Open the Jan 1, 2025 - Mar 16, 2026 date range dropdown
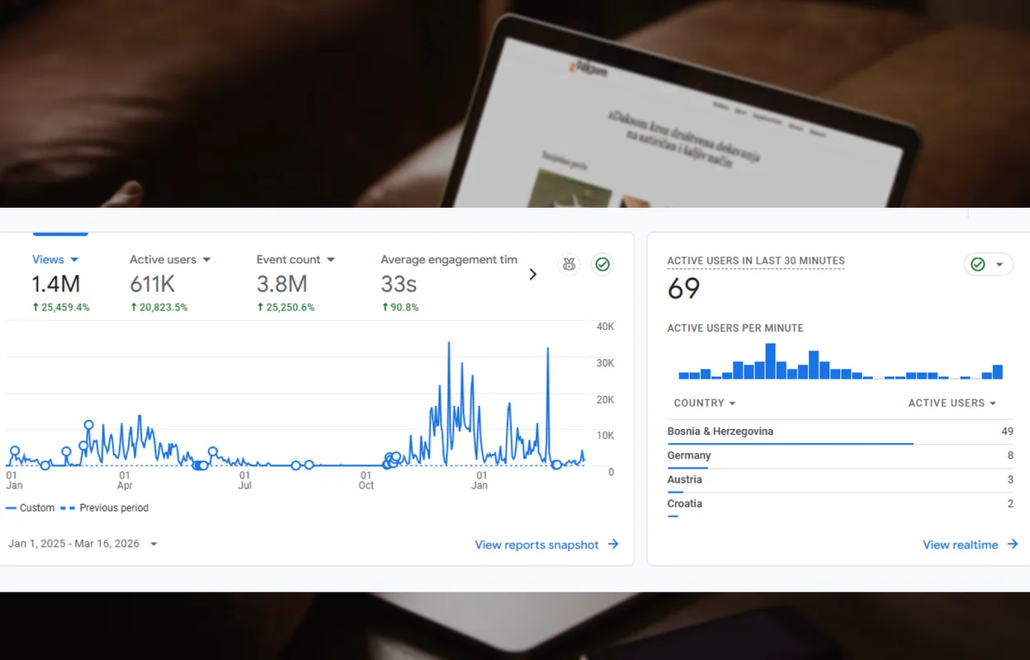The height and width of the screenshot is (660, 1030). [83, 544]
